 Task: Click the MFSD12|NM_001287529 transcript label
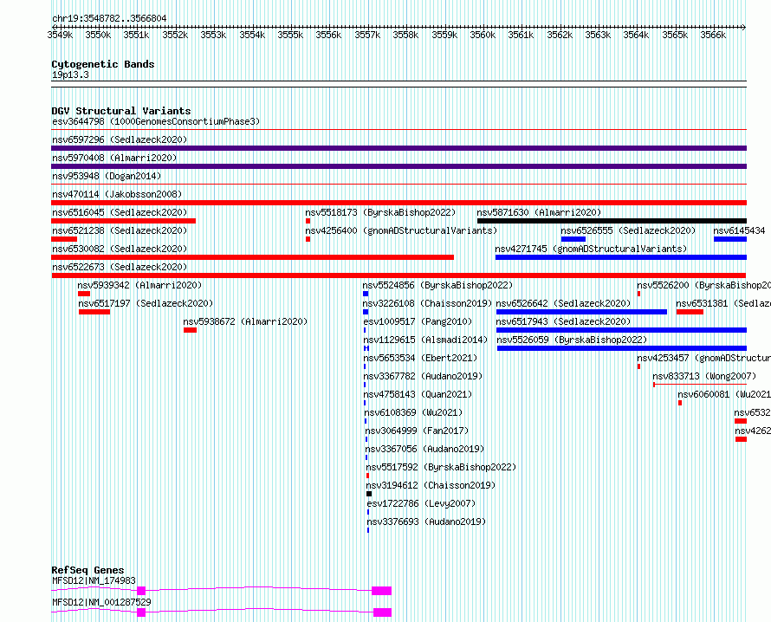[101, 602]
